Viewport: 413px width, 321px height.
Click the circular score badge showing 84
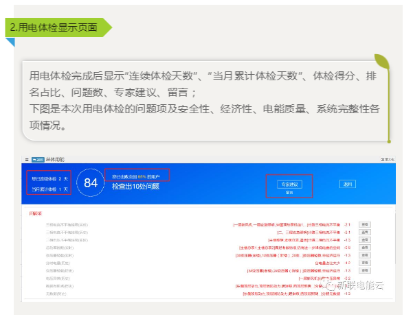pos(91,183)
